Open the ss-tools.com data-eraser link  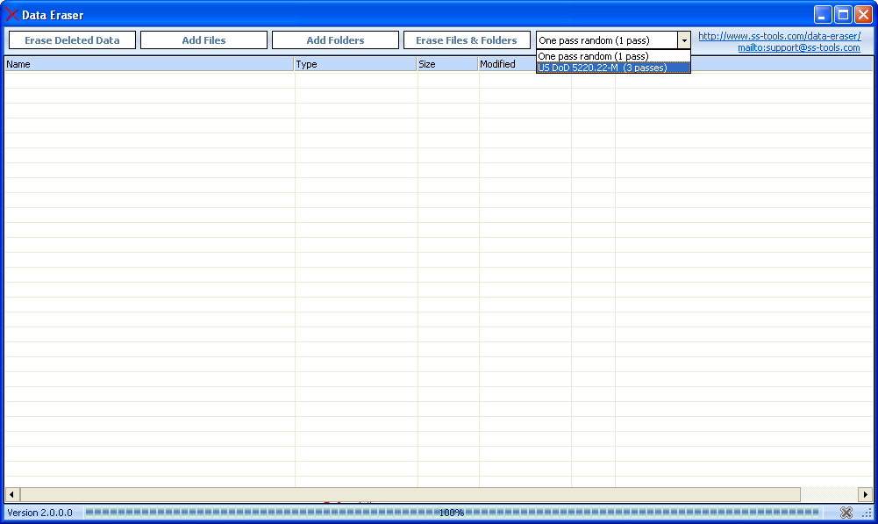click(x=781, y=35)
